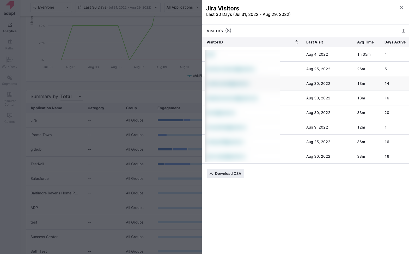Click test in the application list
Image resolution: width=409 pixels, height=254 pixels.
pyautogui.click(x=34, y=222)
